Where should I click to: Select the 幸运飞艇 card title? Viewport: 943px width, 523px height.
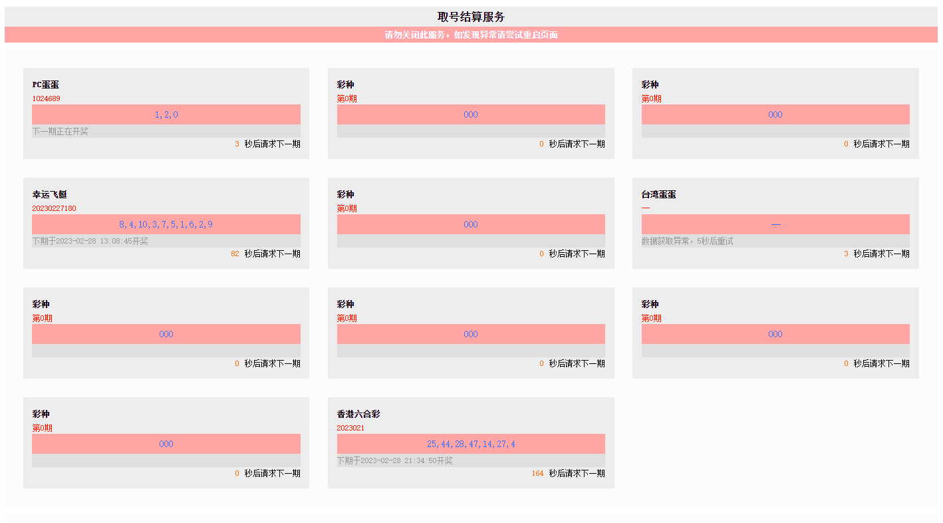pyautogui.click(x=50, y=194)
